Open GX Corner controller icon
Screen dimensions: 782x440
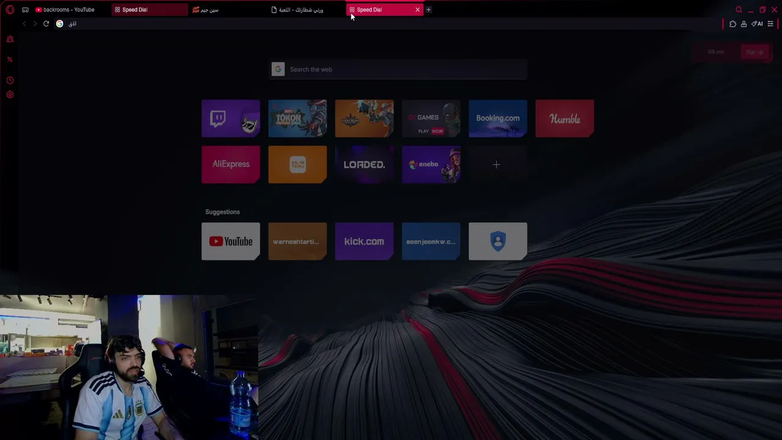[x=25, y=10]
